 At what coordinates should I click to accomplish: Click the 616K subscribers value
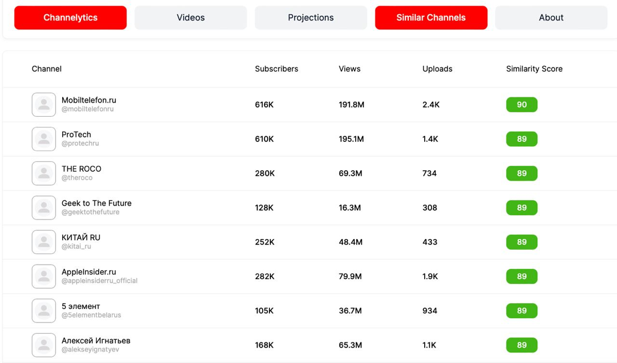click(x=264, y=105)
